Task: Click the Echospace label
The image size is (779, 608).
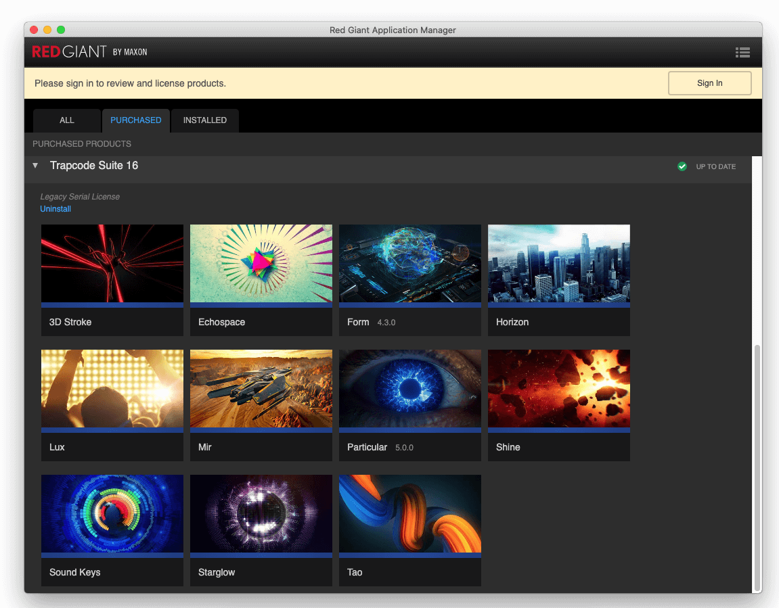Action: pos(221,322)
